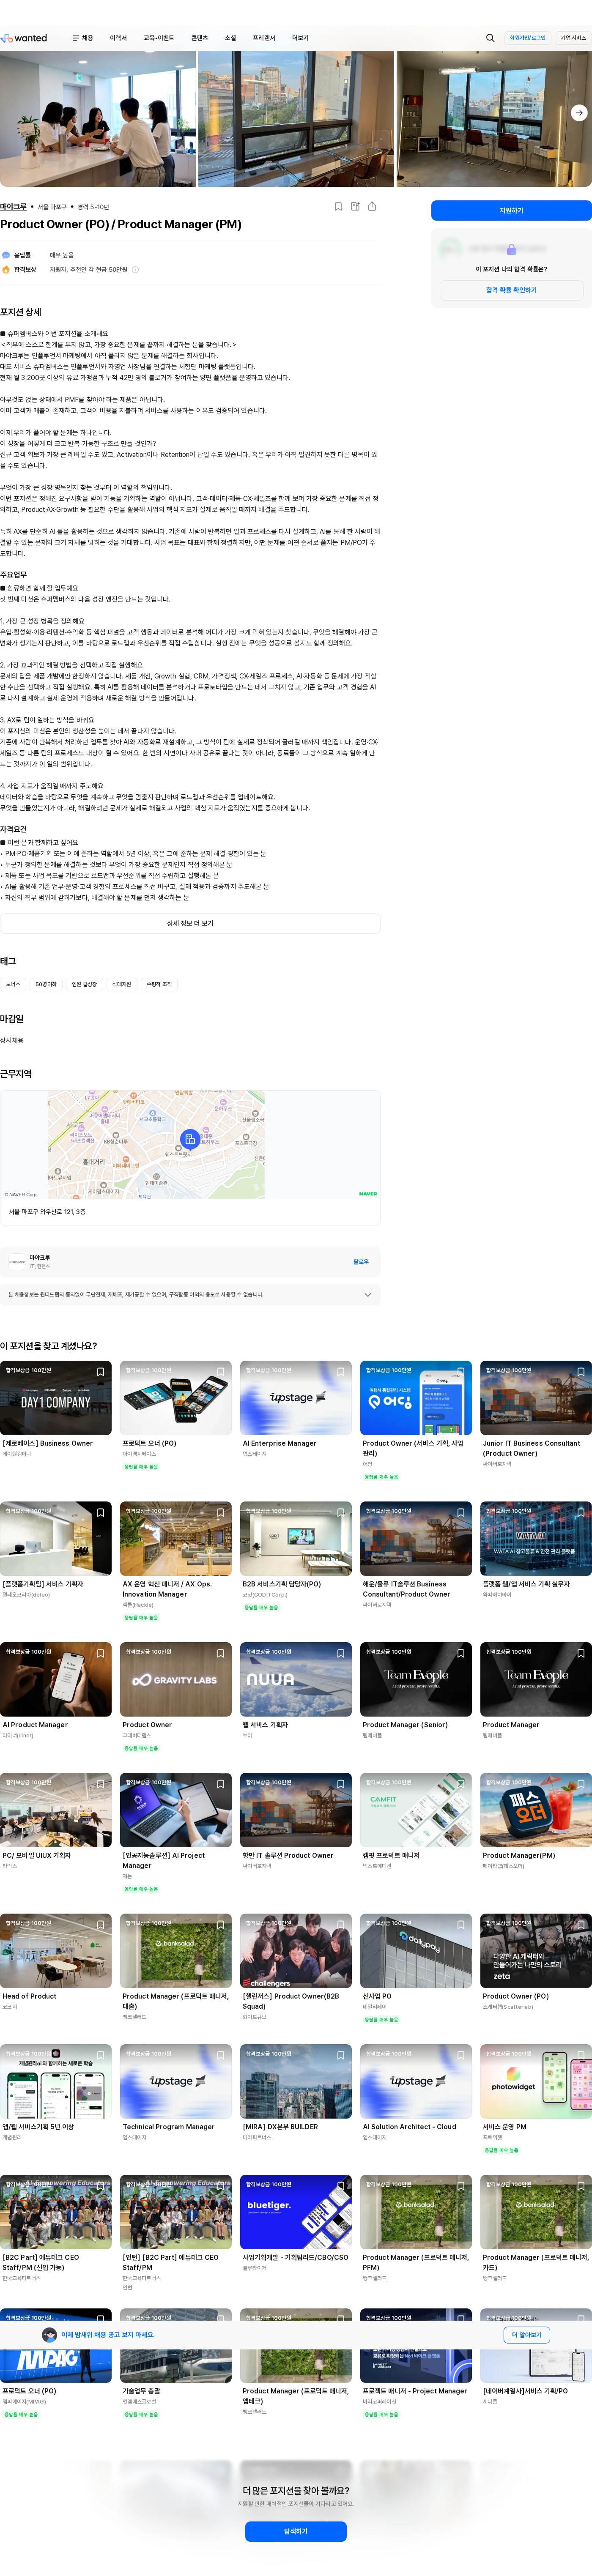Open the 마야크루 company name link above title

click(x=14, y=207)
